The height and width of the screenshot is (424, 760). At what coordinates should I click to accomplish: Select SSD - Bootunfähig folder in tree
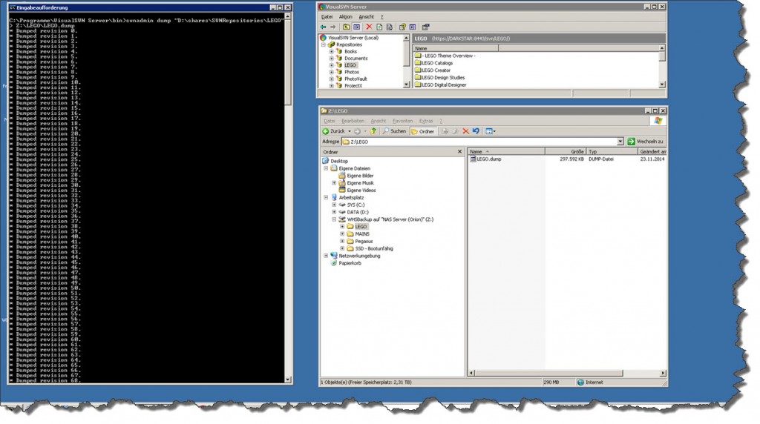[374, 249]
